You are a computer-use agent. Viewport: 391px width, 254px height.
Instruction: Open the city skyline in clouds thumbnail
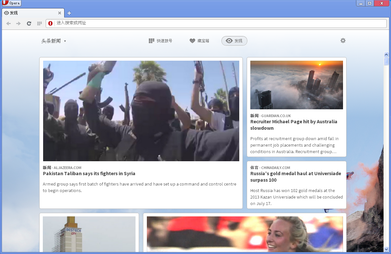[297, 85]
